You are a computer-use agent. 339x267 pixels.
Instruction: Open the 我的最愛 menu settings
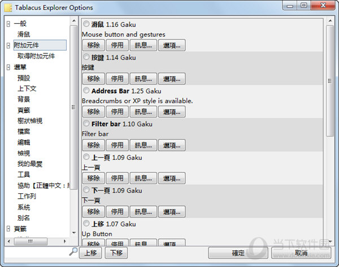tap(30, 164)
